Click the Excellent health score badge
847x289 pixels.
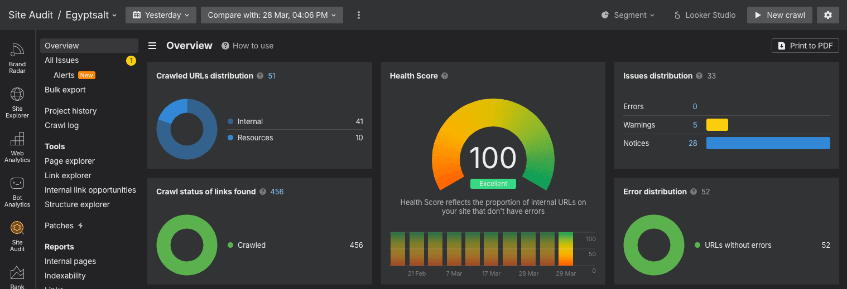coord(493,184)
